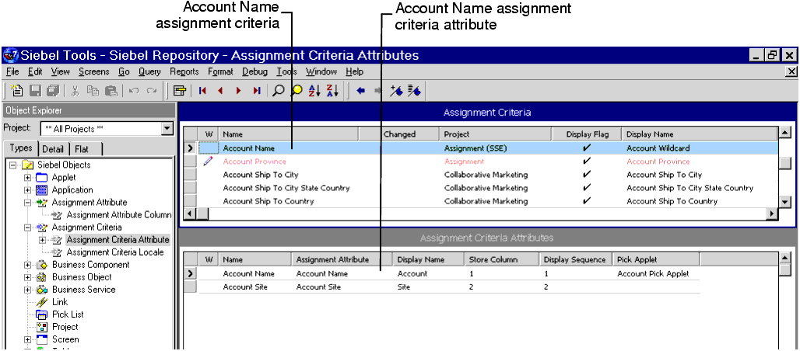
Task: Select the Account Site attribute row name
Action: [245, 287]
